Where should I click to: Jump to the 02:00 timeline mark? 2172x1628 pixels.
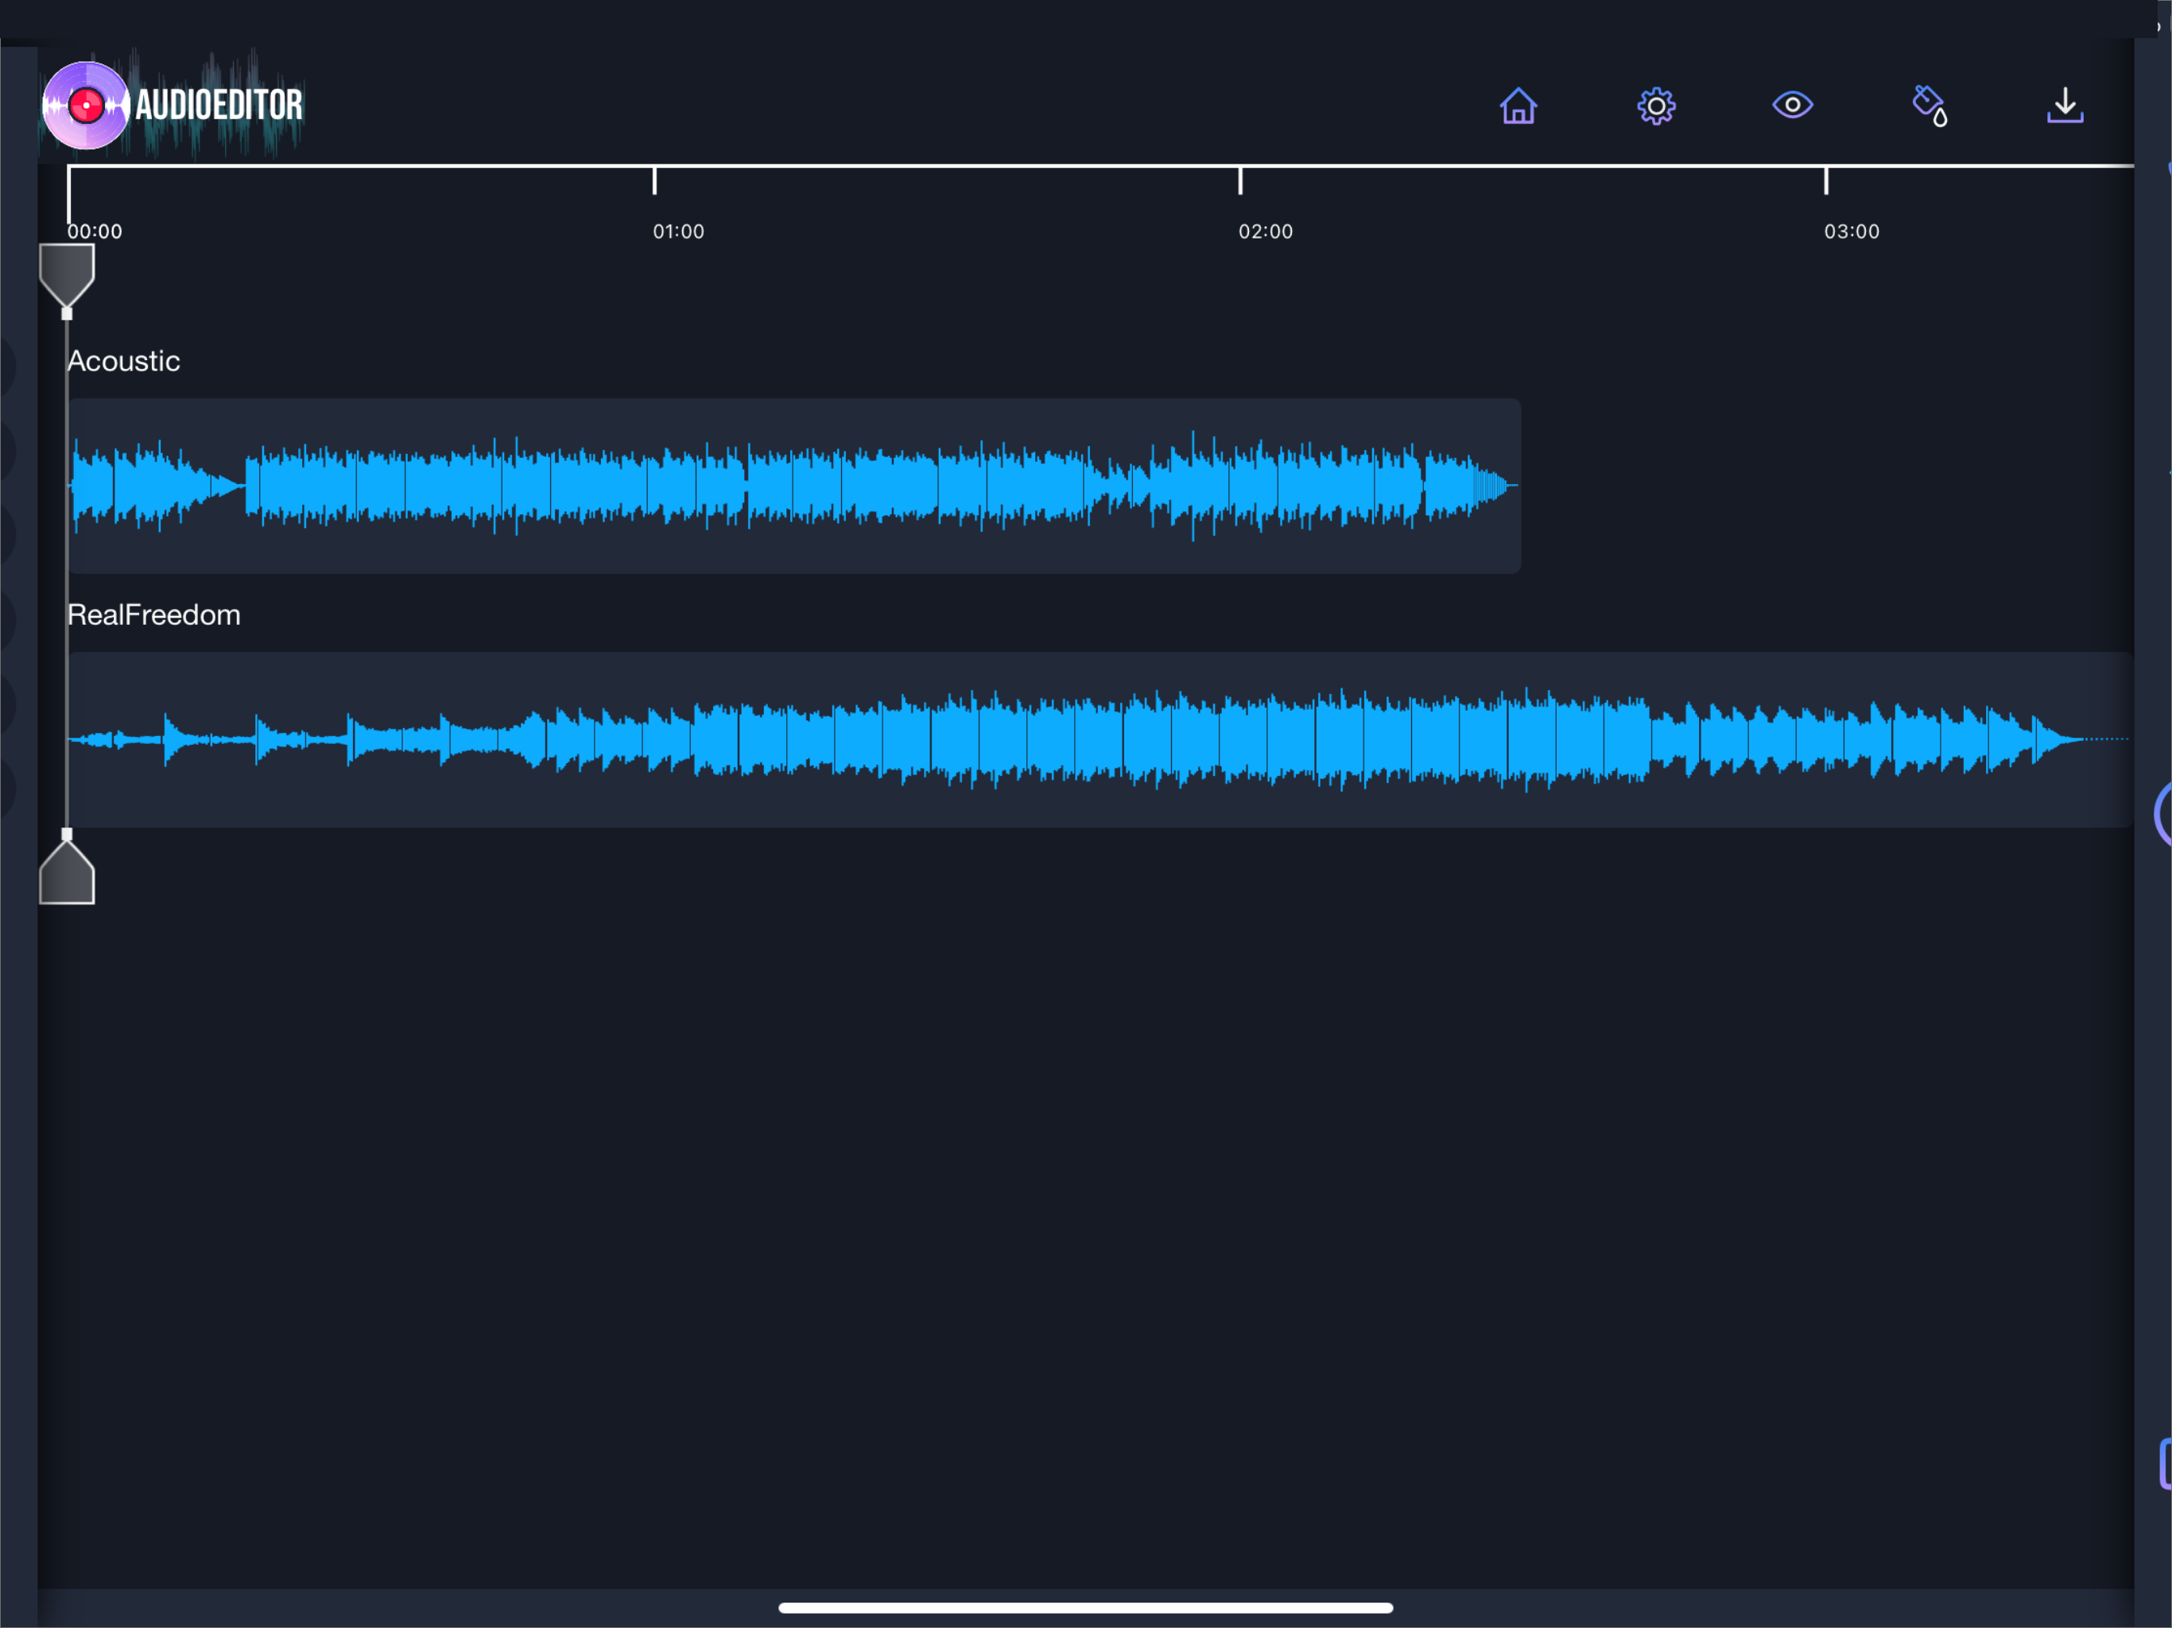tap(1265, 232)
